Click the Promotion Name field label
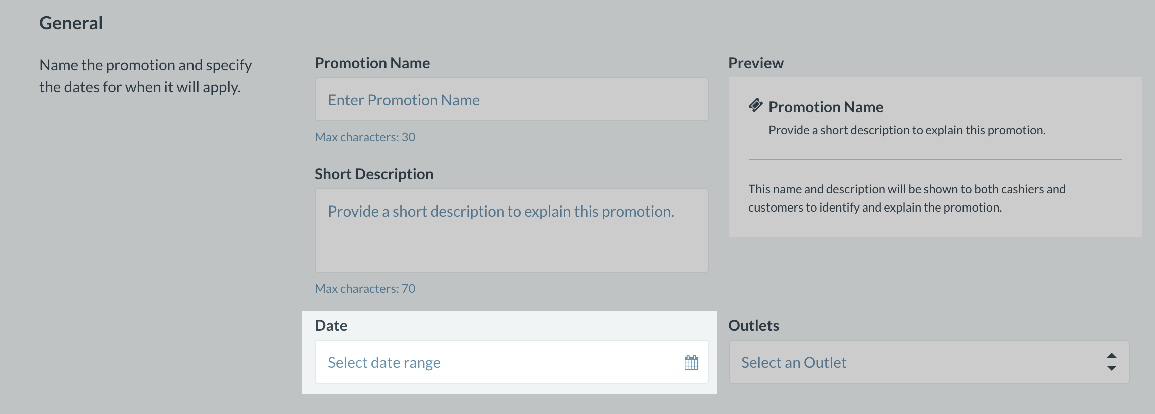The height and width of the screenshot is (414, 1155). (372, 63)
